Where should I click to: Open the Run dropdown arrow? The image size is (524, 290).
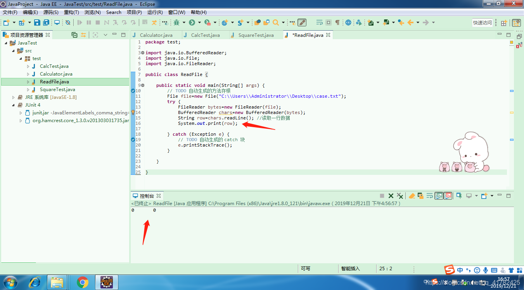[199, 22]
